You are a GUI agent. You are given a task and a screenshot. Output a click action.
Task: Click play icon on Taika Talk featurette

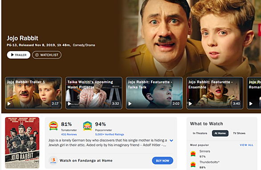click(130, 104)
